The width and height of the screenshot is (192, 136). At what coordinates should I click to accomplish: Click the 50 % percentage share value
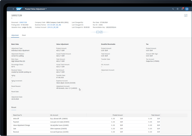tap(13, 67)
